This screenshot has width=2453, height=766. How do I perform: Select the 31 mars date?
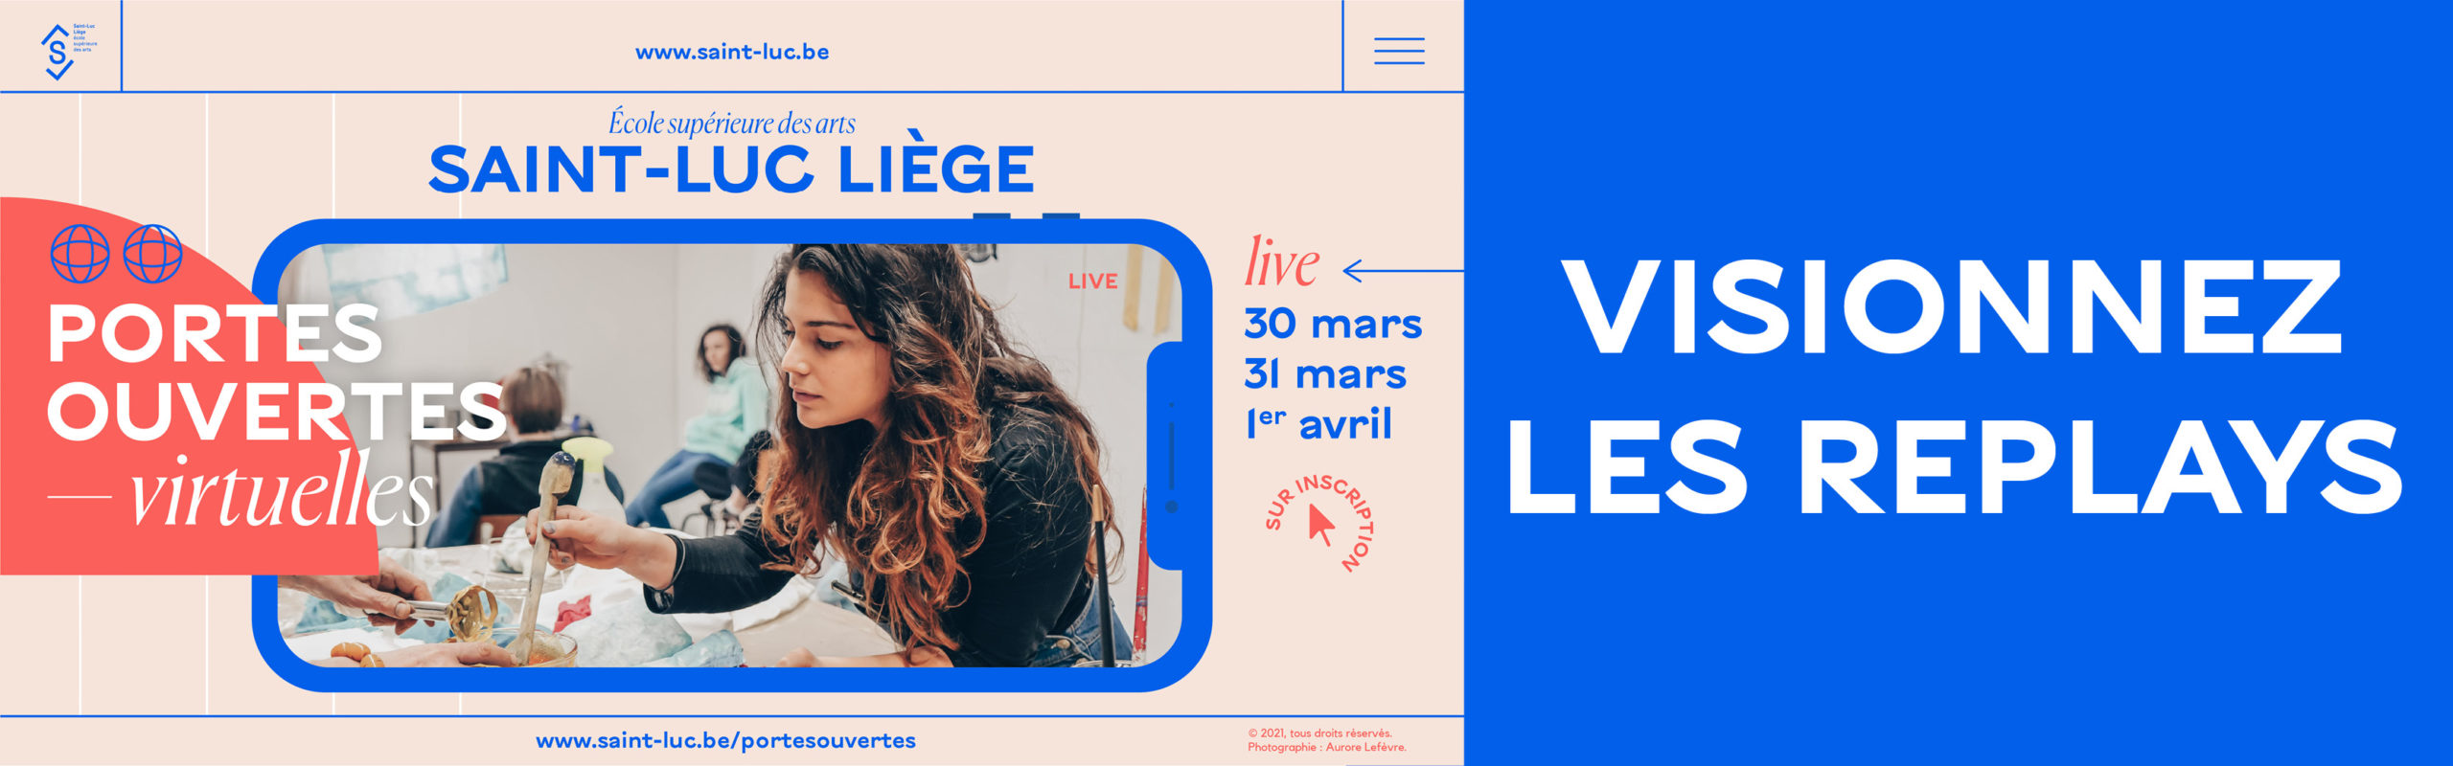coord(1325,374)
